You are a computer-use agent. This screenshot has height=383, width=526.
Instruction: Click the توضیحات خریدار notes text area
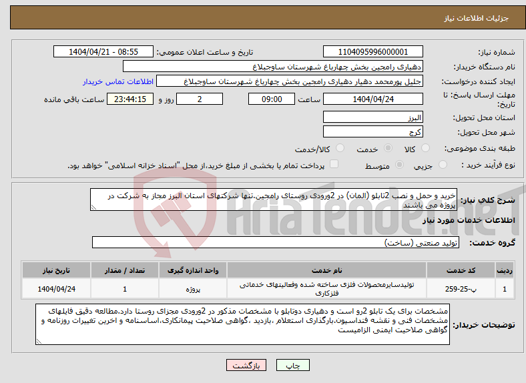pyautogui.click(x=242, y=324)
